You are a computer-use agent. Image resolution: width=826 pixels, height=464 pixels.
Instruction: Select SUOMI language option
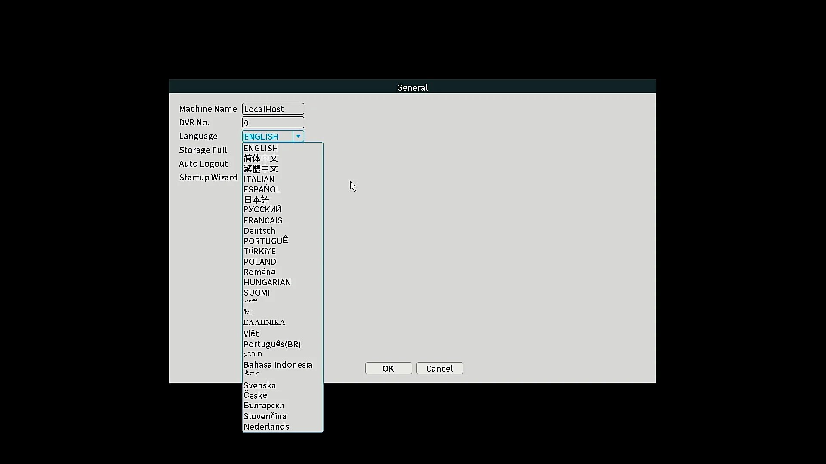(x=257, y=293)
